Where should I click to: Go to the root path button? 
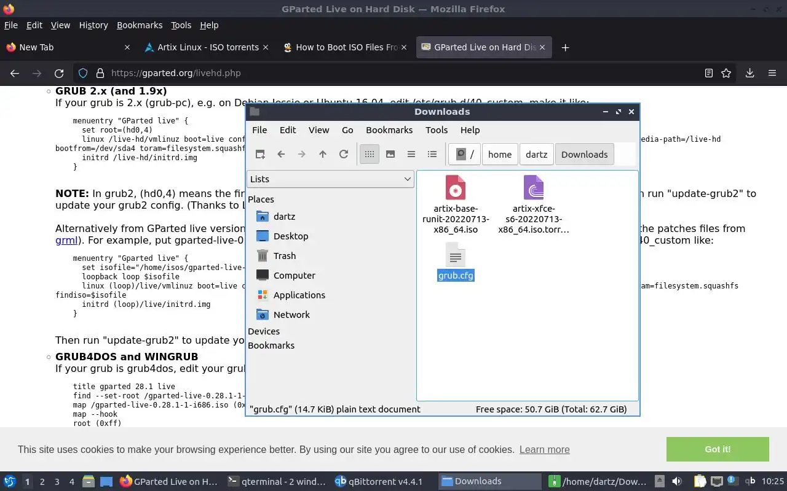click(464, 154)
